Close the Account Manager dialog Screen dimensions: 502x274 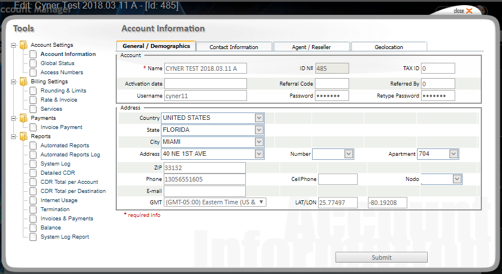coord(463,11)
